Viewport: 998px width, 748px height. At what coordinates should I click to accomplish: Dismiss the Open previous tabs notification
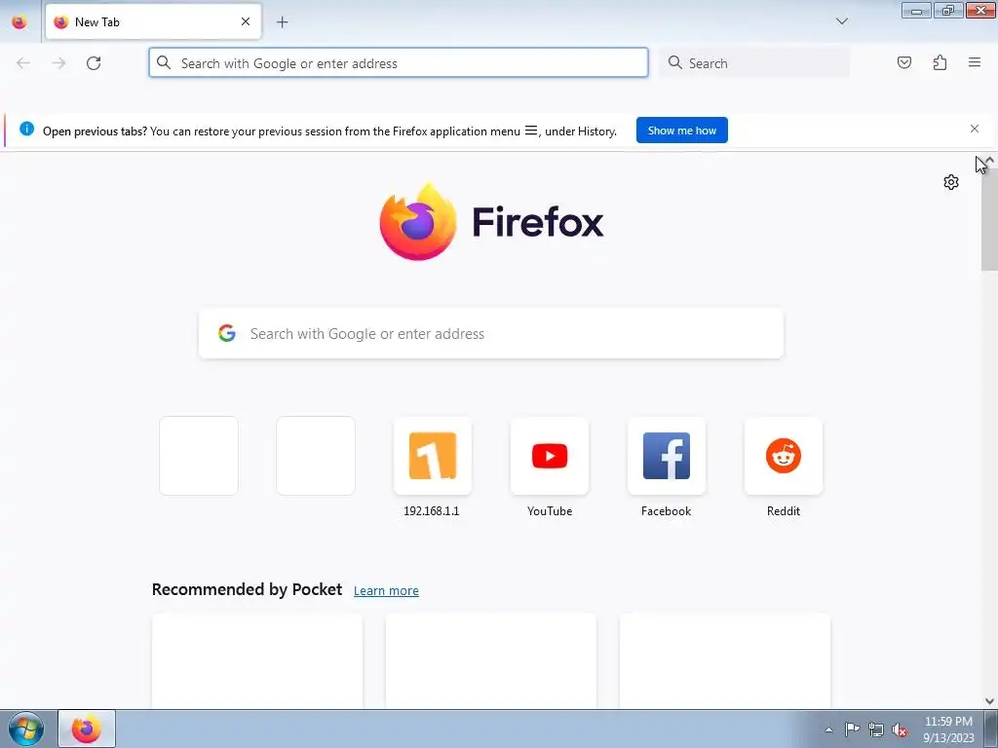pyautogui.click(x=974, y=130)
